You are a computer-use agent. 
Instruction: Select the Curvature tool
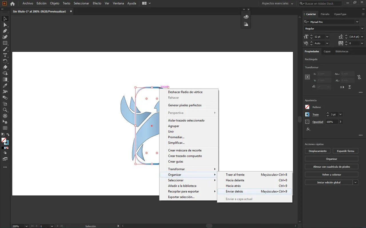click(x=5, y=37)
